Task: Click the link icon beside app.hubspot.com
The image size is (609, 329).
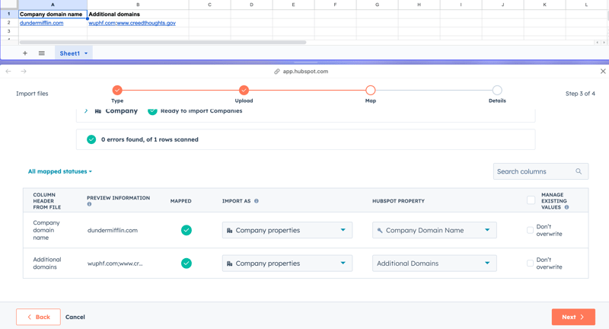Action: click(x=277, y=72)
